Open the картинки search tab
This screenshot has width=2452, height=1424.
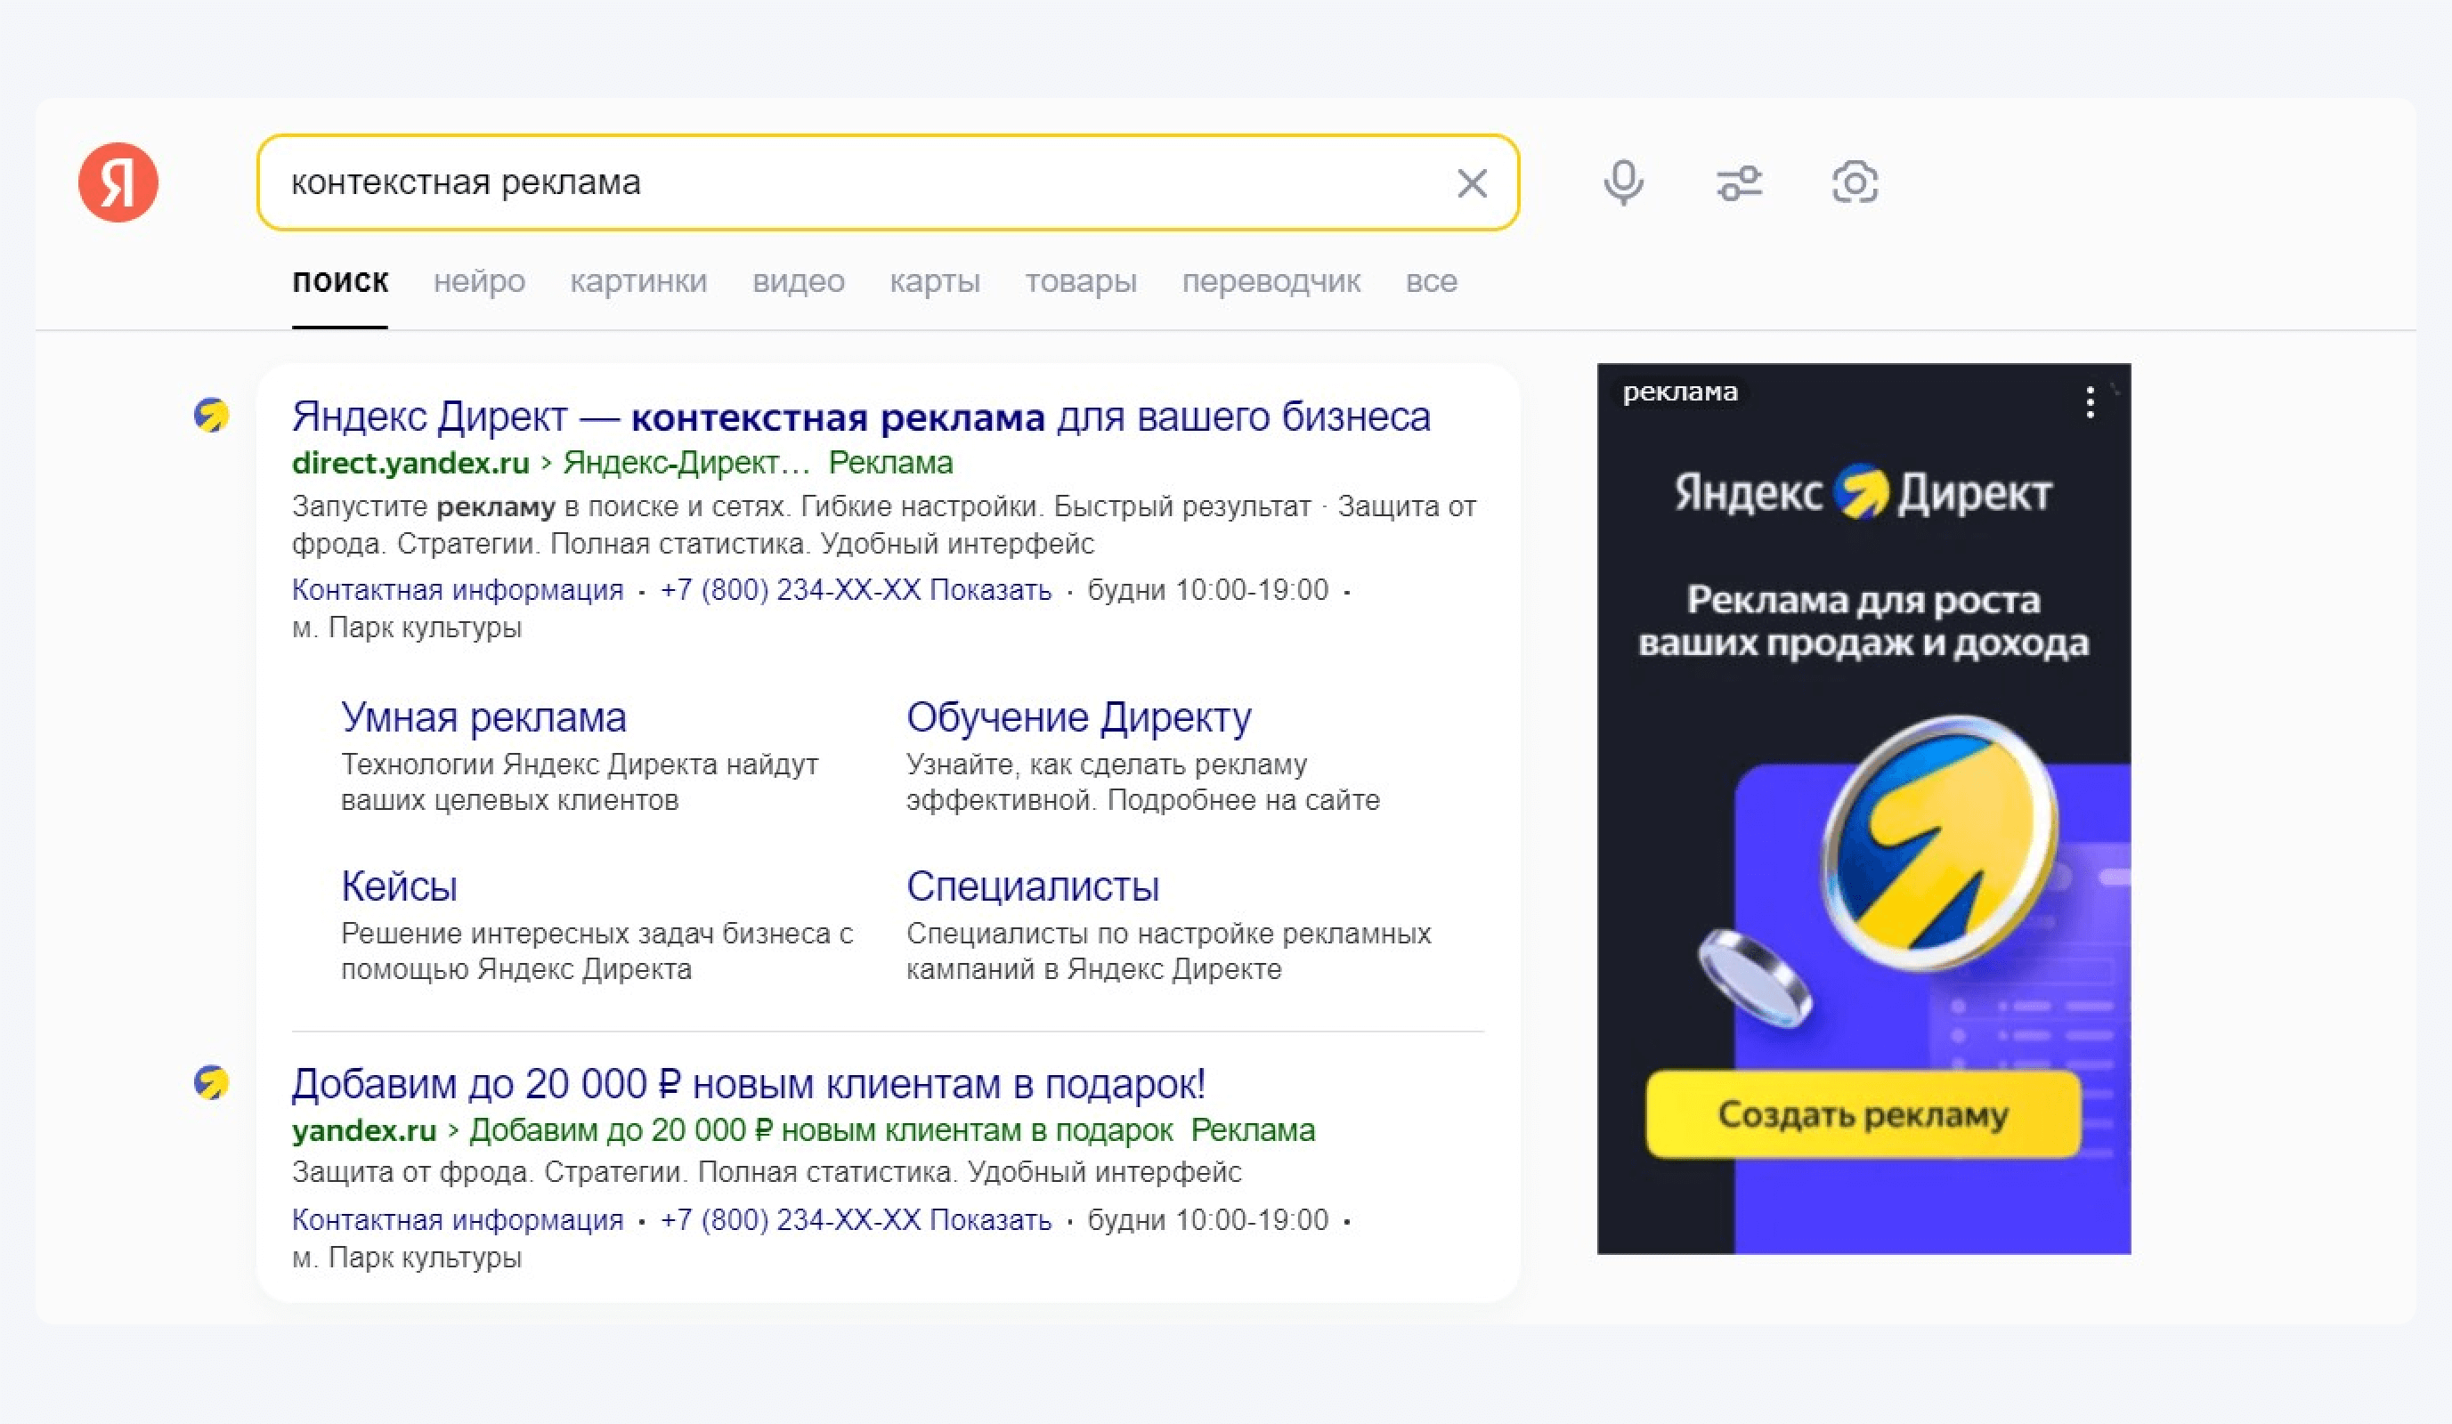[x=639, y=282]
